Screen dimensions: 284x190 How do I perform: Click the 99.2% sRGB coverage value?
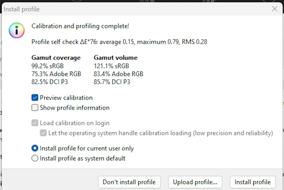pyautogui.click(x=47, y=66)
